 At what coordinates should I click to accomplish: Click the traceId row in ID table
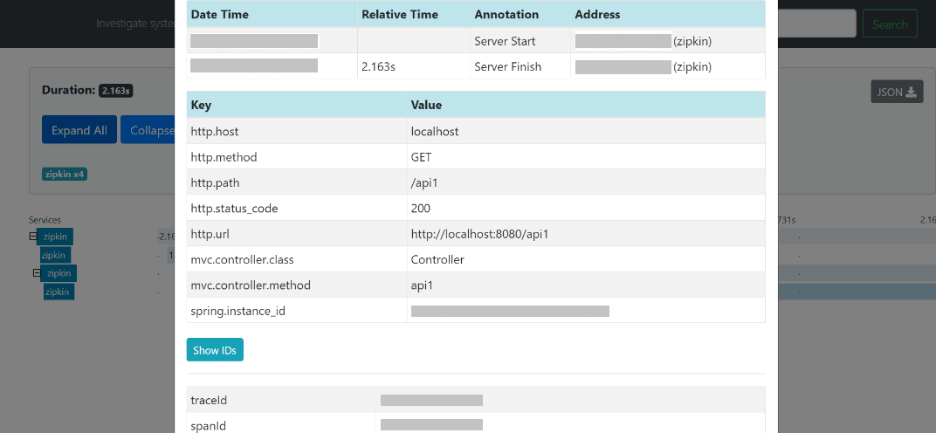pyautogui.click(x=476, y=400)
